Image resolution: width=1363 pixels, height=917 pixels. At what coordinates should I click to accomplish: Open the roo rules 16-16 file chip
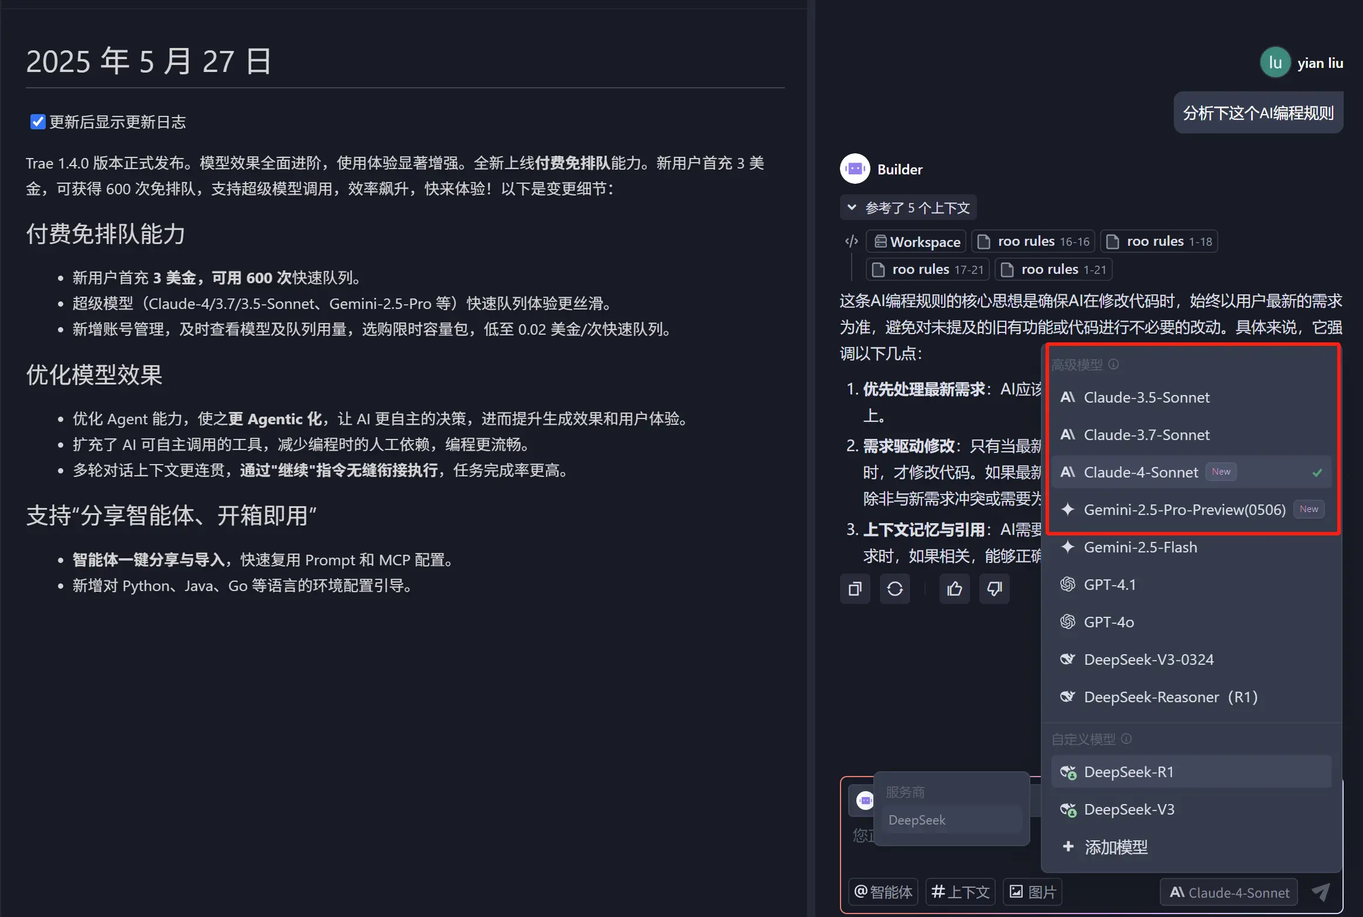click(1033, 242)
